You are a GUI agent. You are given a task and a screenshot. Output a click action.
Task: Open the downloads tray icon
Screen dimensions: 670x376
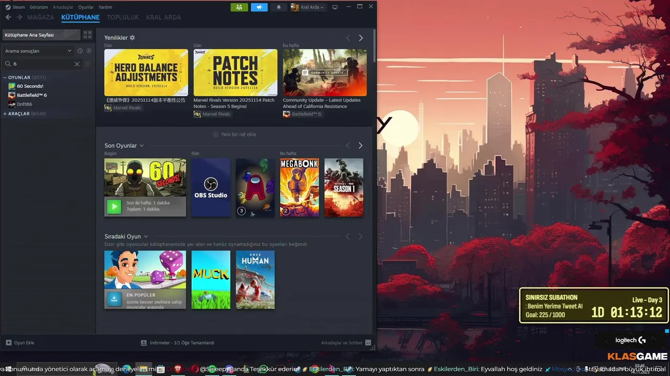[x=144, y=343]
